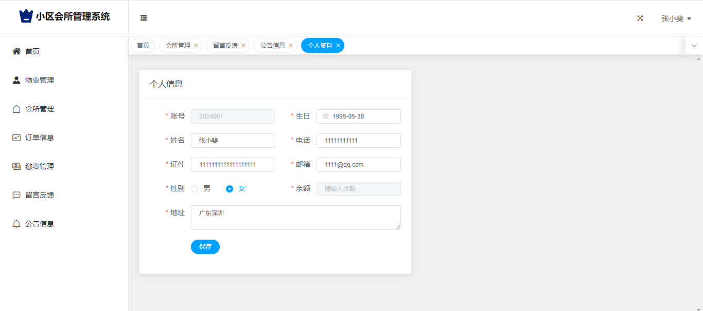Viewport: 703px width, 311px height.
Task: Click the 保存 button
Action: tap(205, 247)
